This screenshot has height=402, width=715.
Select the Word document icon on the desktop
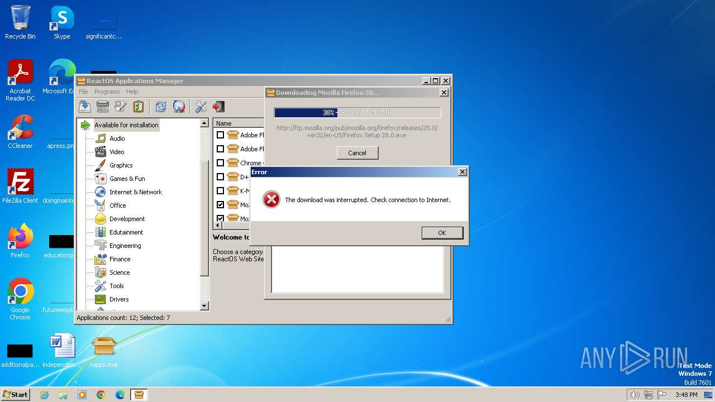(61, 352)
